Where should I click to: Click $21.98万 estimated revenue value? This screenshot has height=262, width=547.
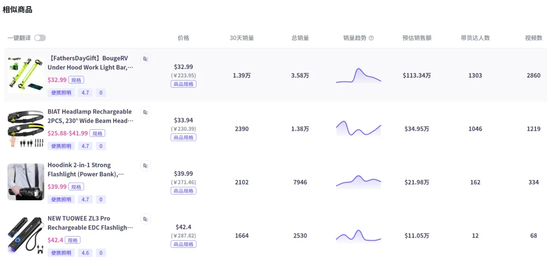tap(417, 182)
